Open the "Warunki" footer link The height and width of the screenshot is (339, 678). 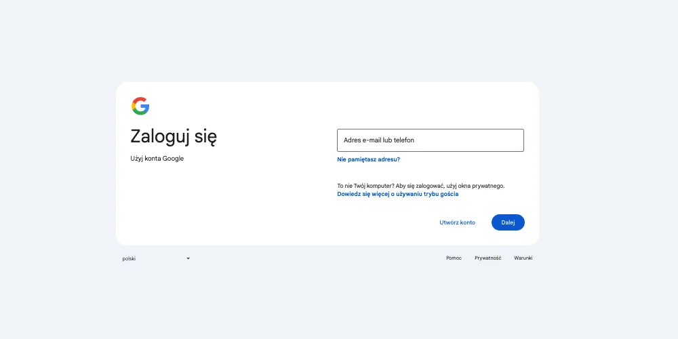click(523, 258)
